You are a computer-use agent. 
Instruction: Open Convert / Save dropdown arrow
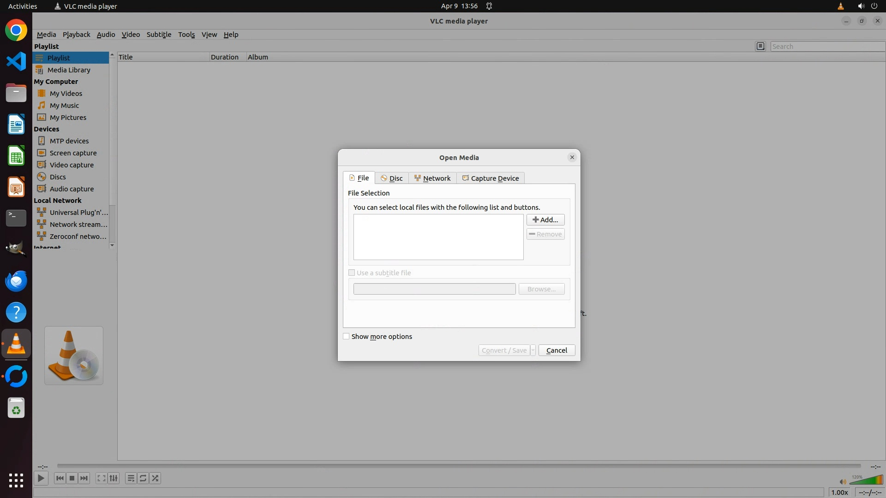coord(533,350)
